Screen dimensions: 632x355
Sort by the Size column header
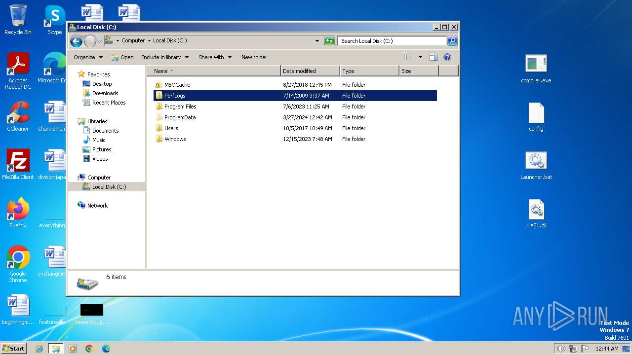pyautogui.click(x=419, y=71)
